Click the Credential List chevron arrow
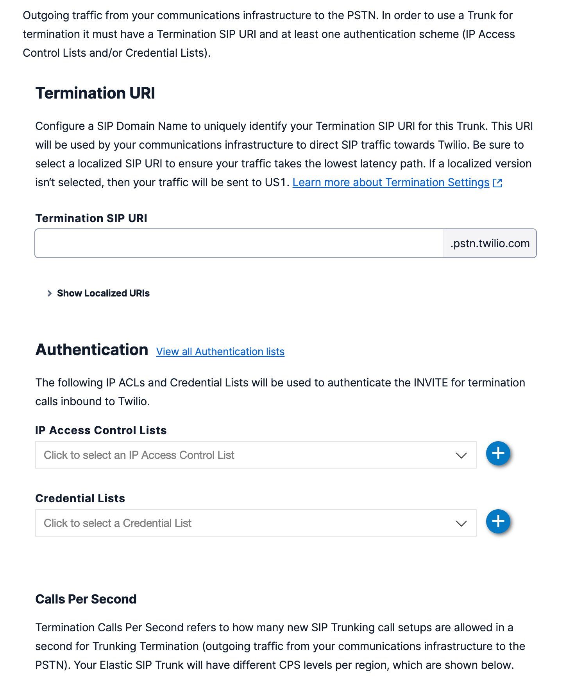 pos(461,524)
